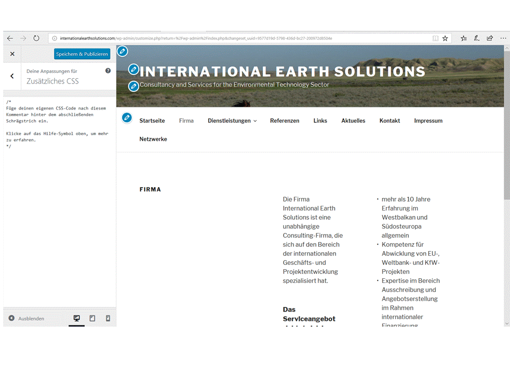Go back from Zusätzliches CSS section
510x383 pixels.
point(12,76)
